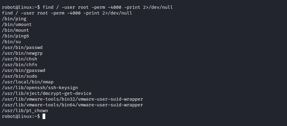Screen dimensions: 287x126
Task: Click the /usr/bin/newgrp output line
Action: 22,53
